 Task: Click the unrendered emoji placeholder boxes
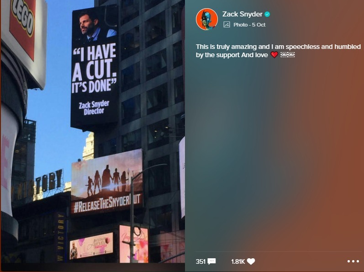(x=288, y=55)
